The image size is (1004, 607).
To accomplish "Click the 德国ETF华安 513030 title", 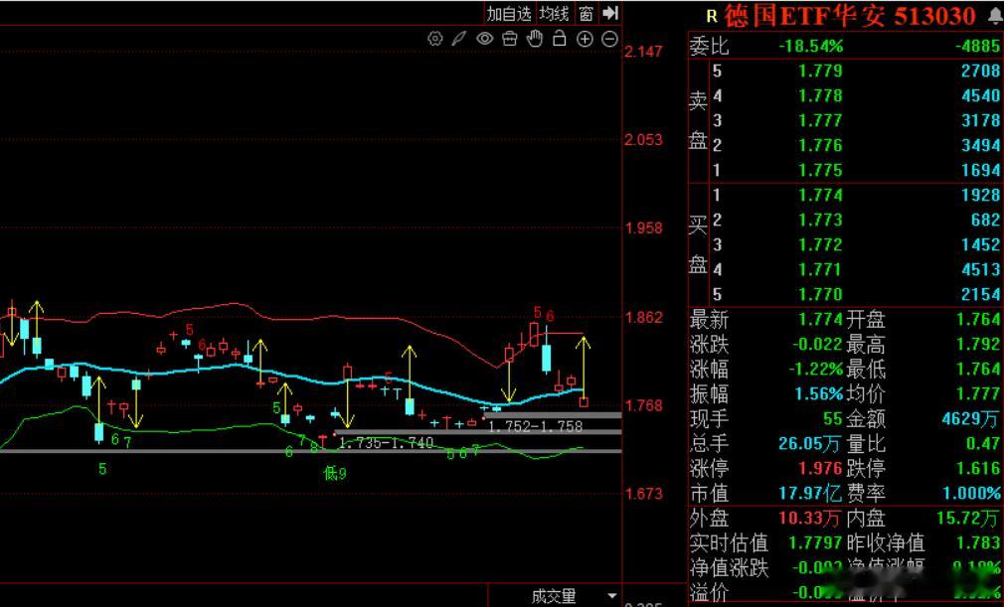I will click(x=850, y=16).
